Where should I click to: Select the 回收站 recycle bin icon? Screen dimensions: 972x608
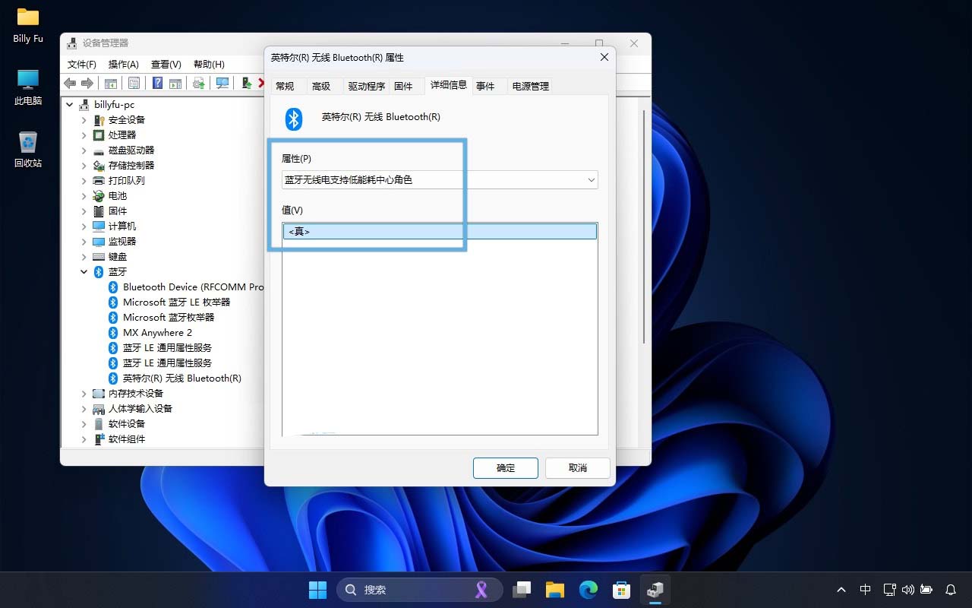(28, 149)
